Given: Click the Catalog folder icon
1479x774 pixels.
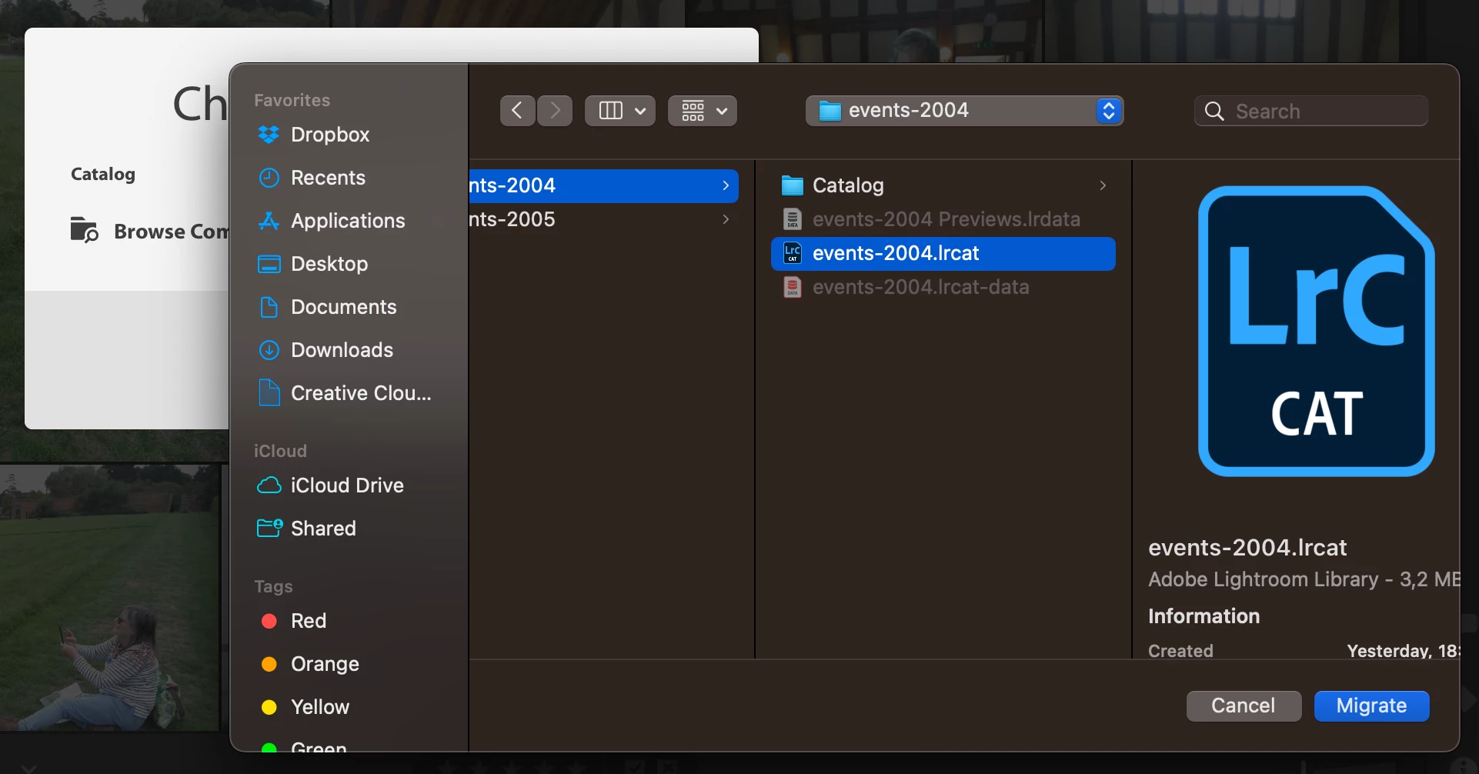Looking at the screenshot, I should tap(793, 185).
